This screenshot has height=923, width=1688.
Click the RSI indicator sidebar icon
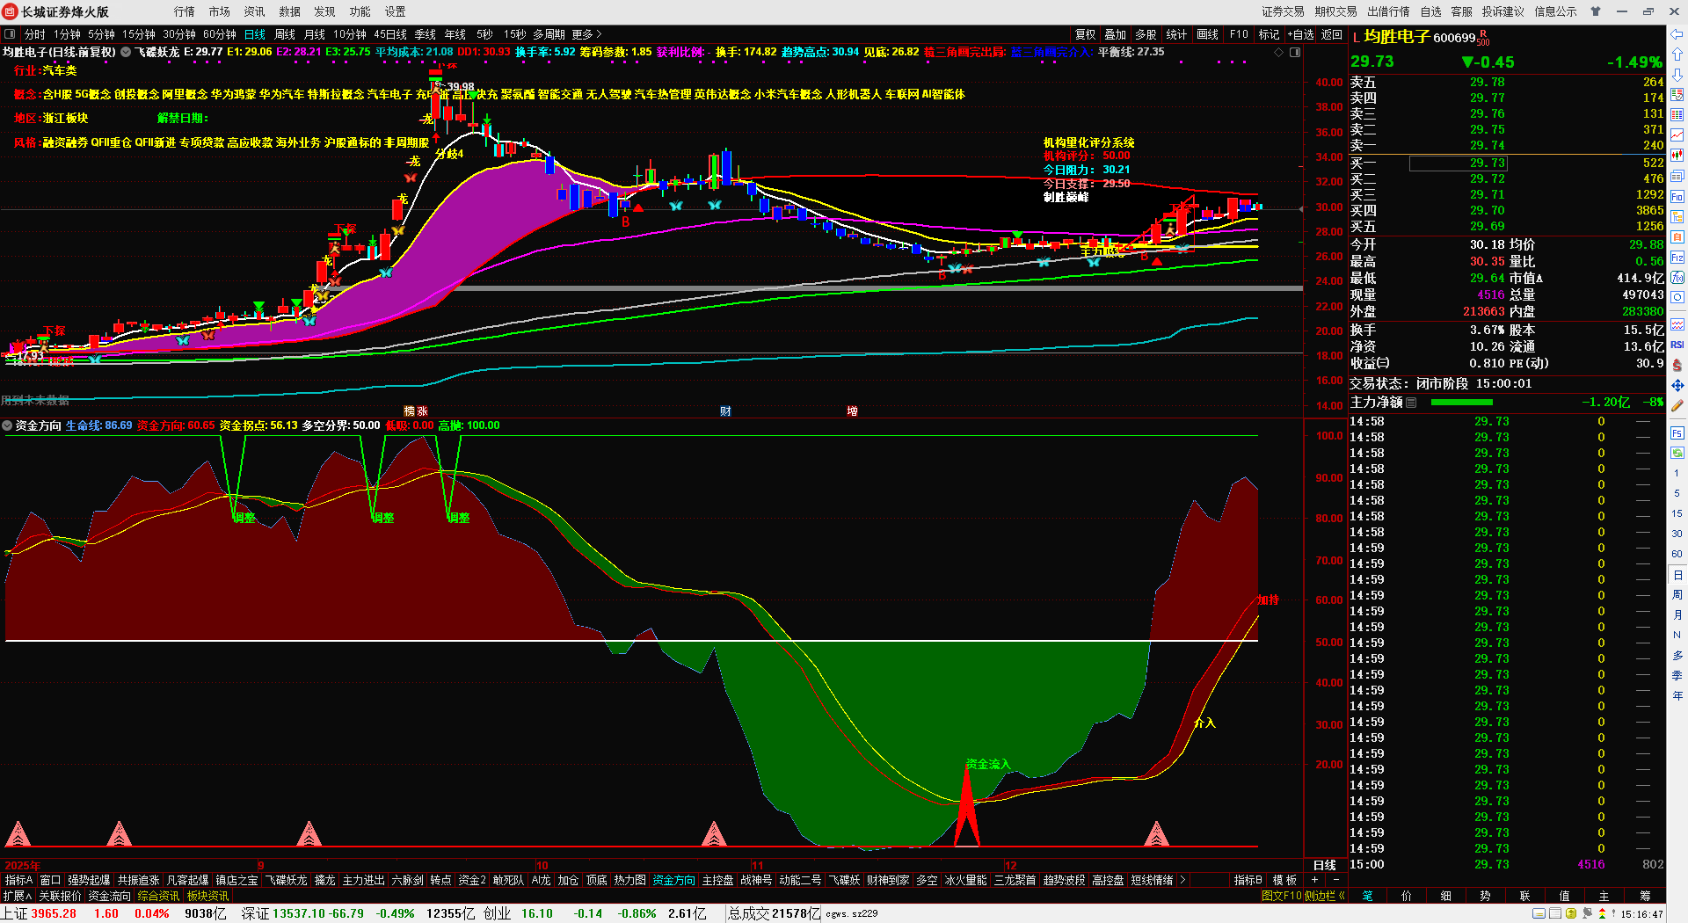click(x=1677, y=345)
